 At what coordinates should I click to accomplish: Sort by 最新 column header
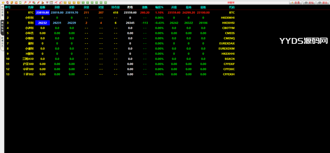pyautogui.click(x=43, y=7)
